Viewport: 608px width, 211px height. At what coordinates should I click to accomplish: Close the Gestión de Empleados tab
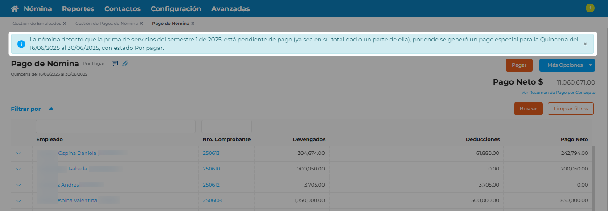[x=65, y=24]
